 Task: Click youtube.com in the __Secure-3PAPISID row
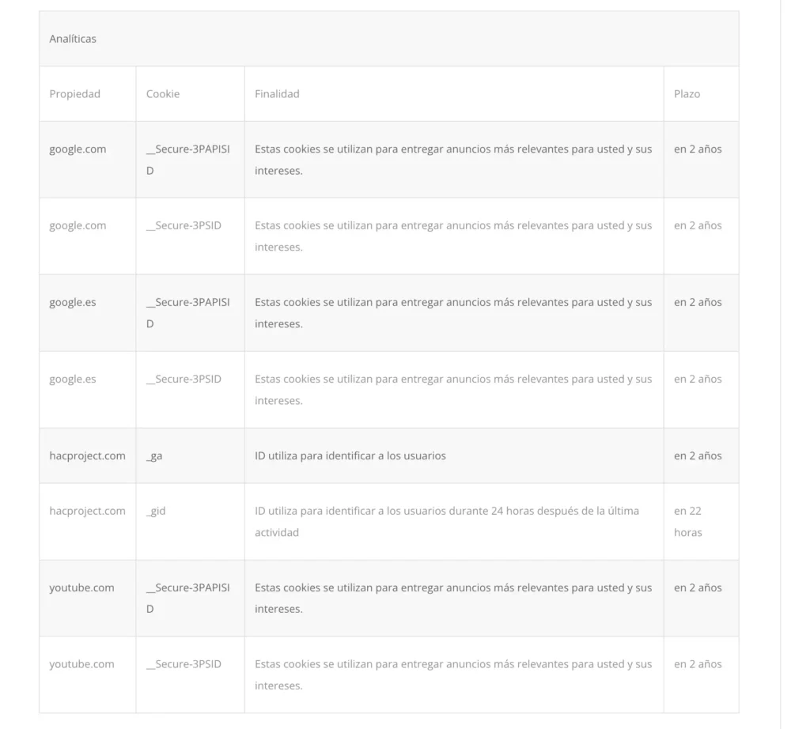tap(81, 587)
